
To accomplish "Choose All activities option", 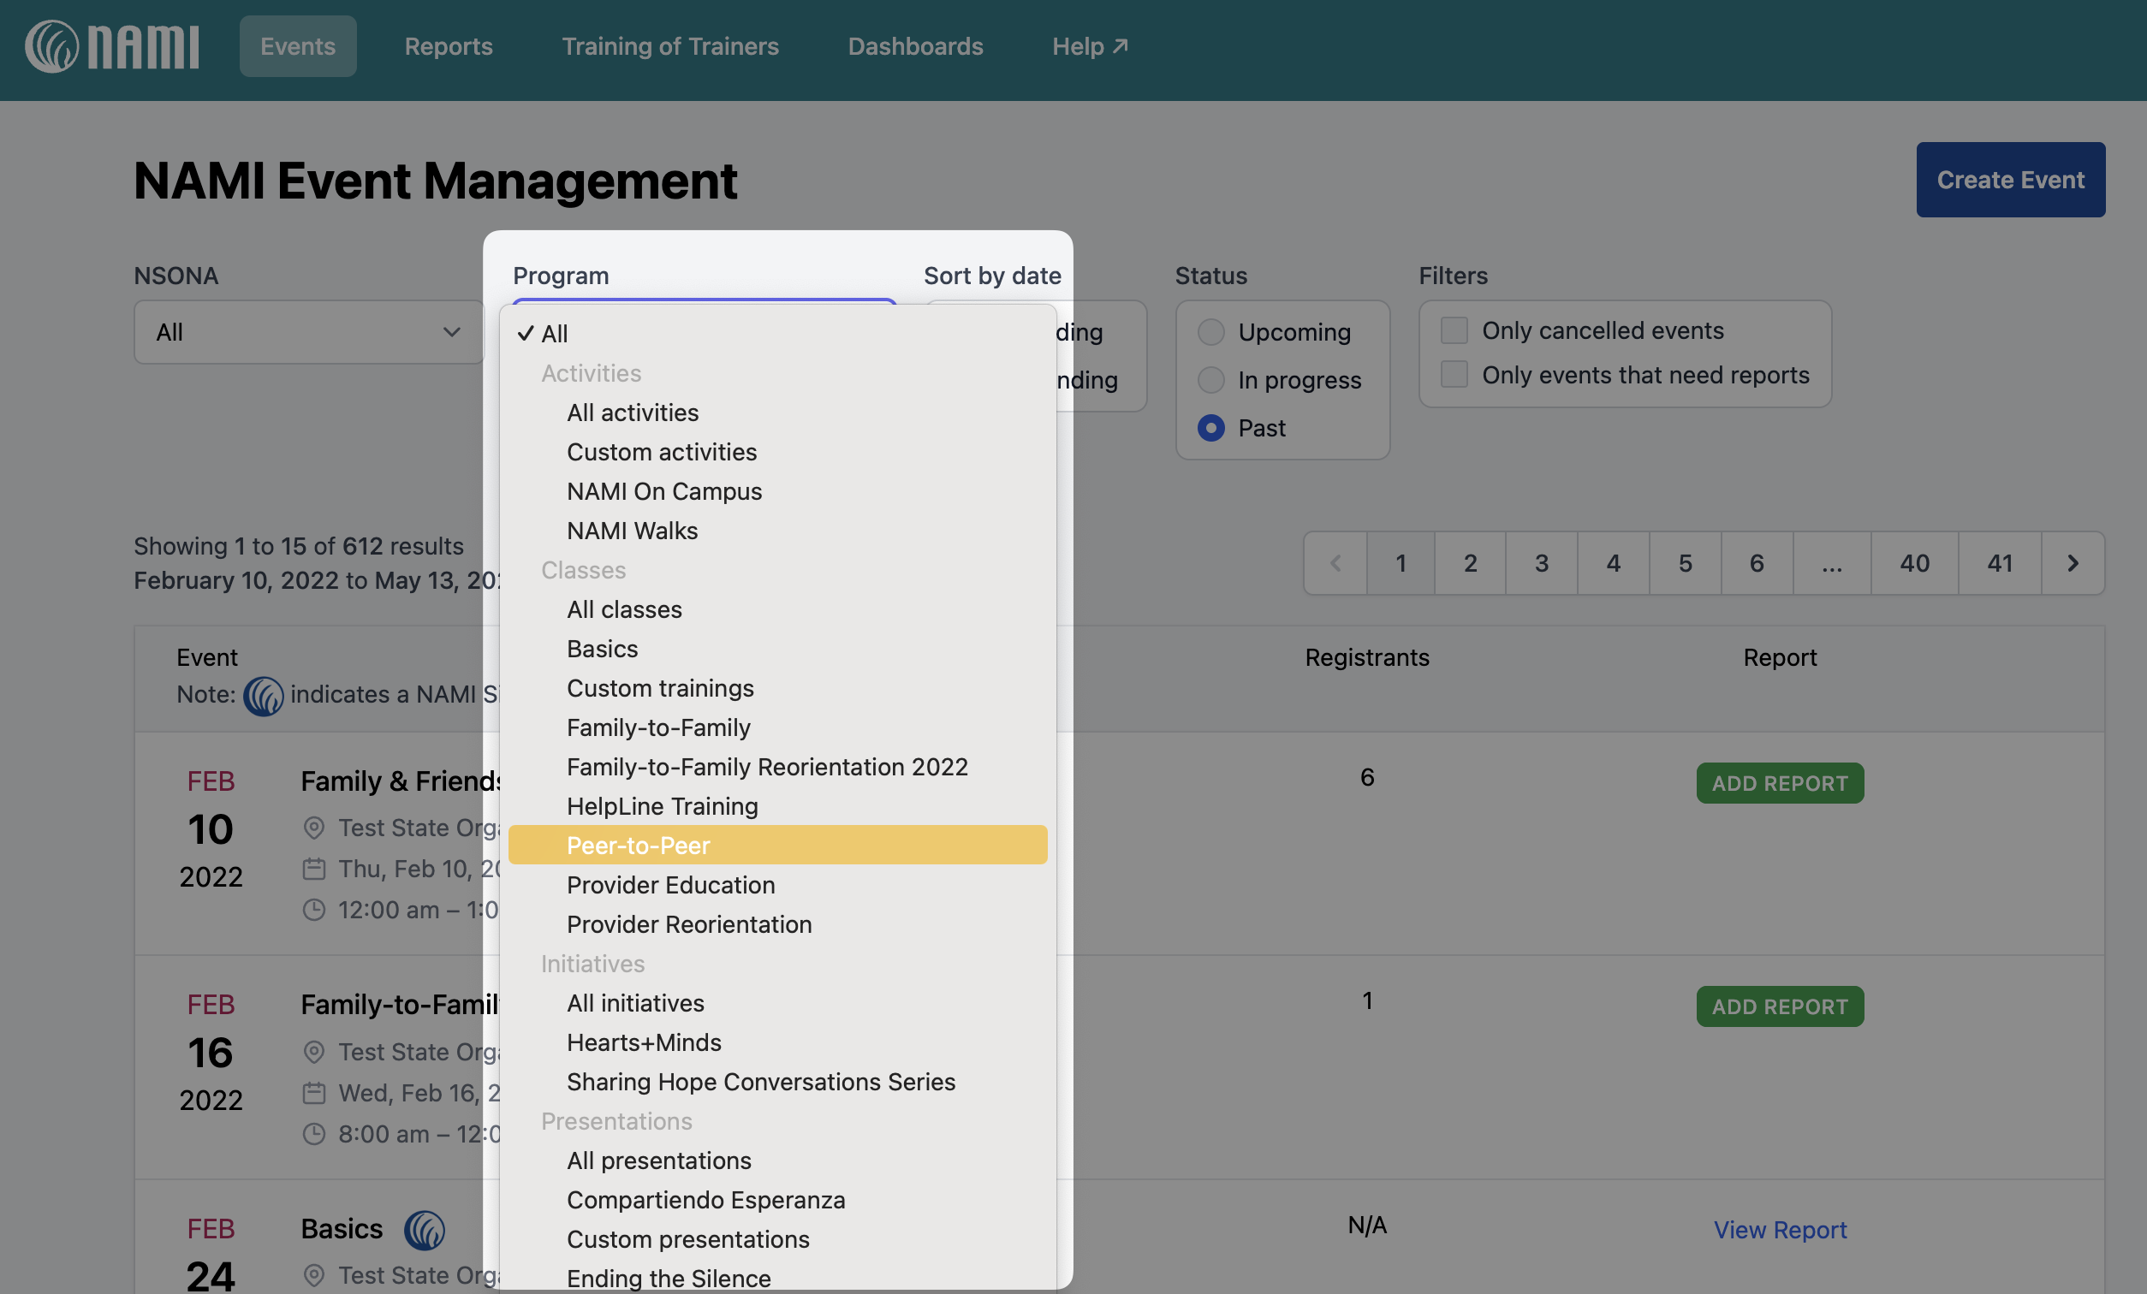I will [x=777, y=413].
